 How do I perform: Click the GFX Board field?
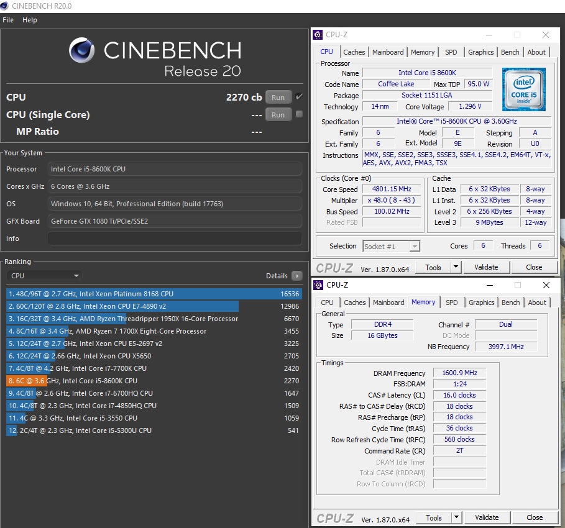click(x=175, y=221)
